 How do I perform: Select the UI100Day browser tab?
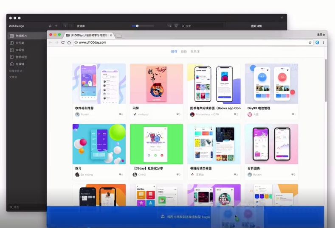pos(89,36)
